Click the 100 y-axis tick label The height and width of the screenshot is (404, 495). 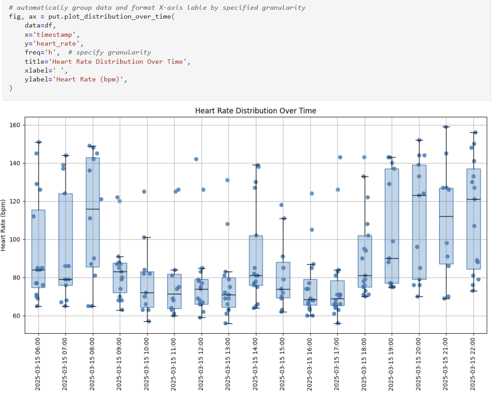point(16,239)
